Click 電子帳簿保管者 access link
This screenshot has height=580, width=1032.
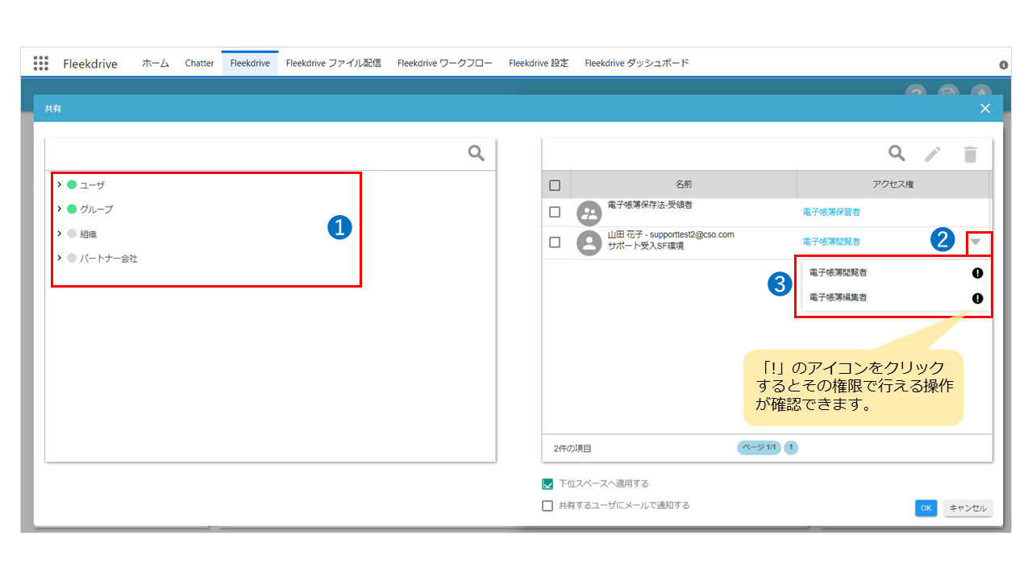click(831, 213)
